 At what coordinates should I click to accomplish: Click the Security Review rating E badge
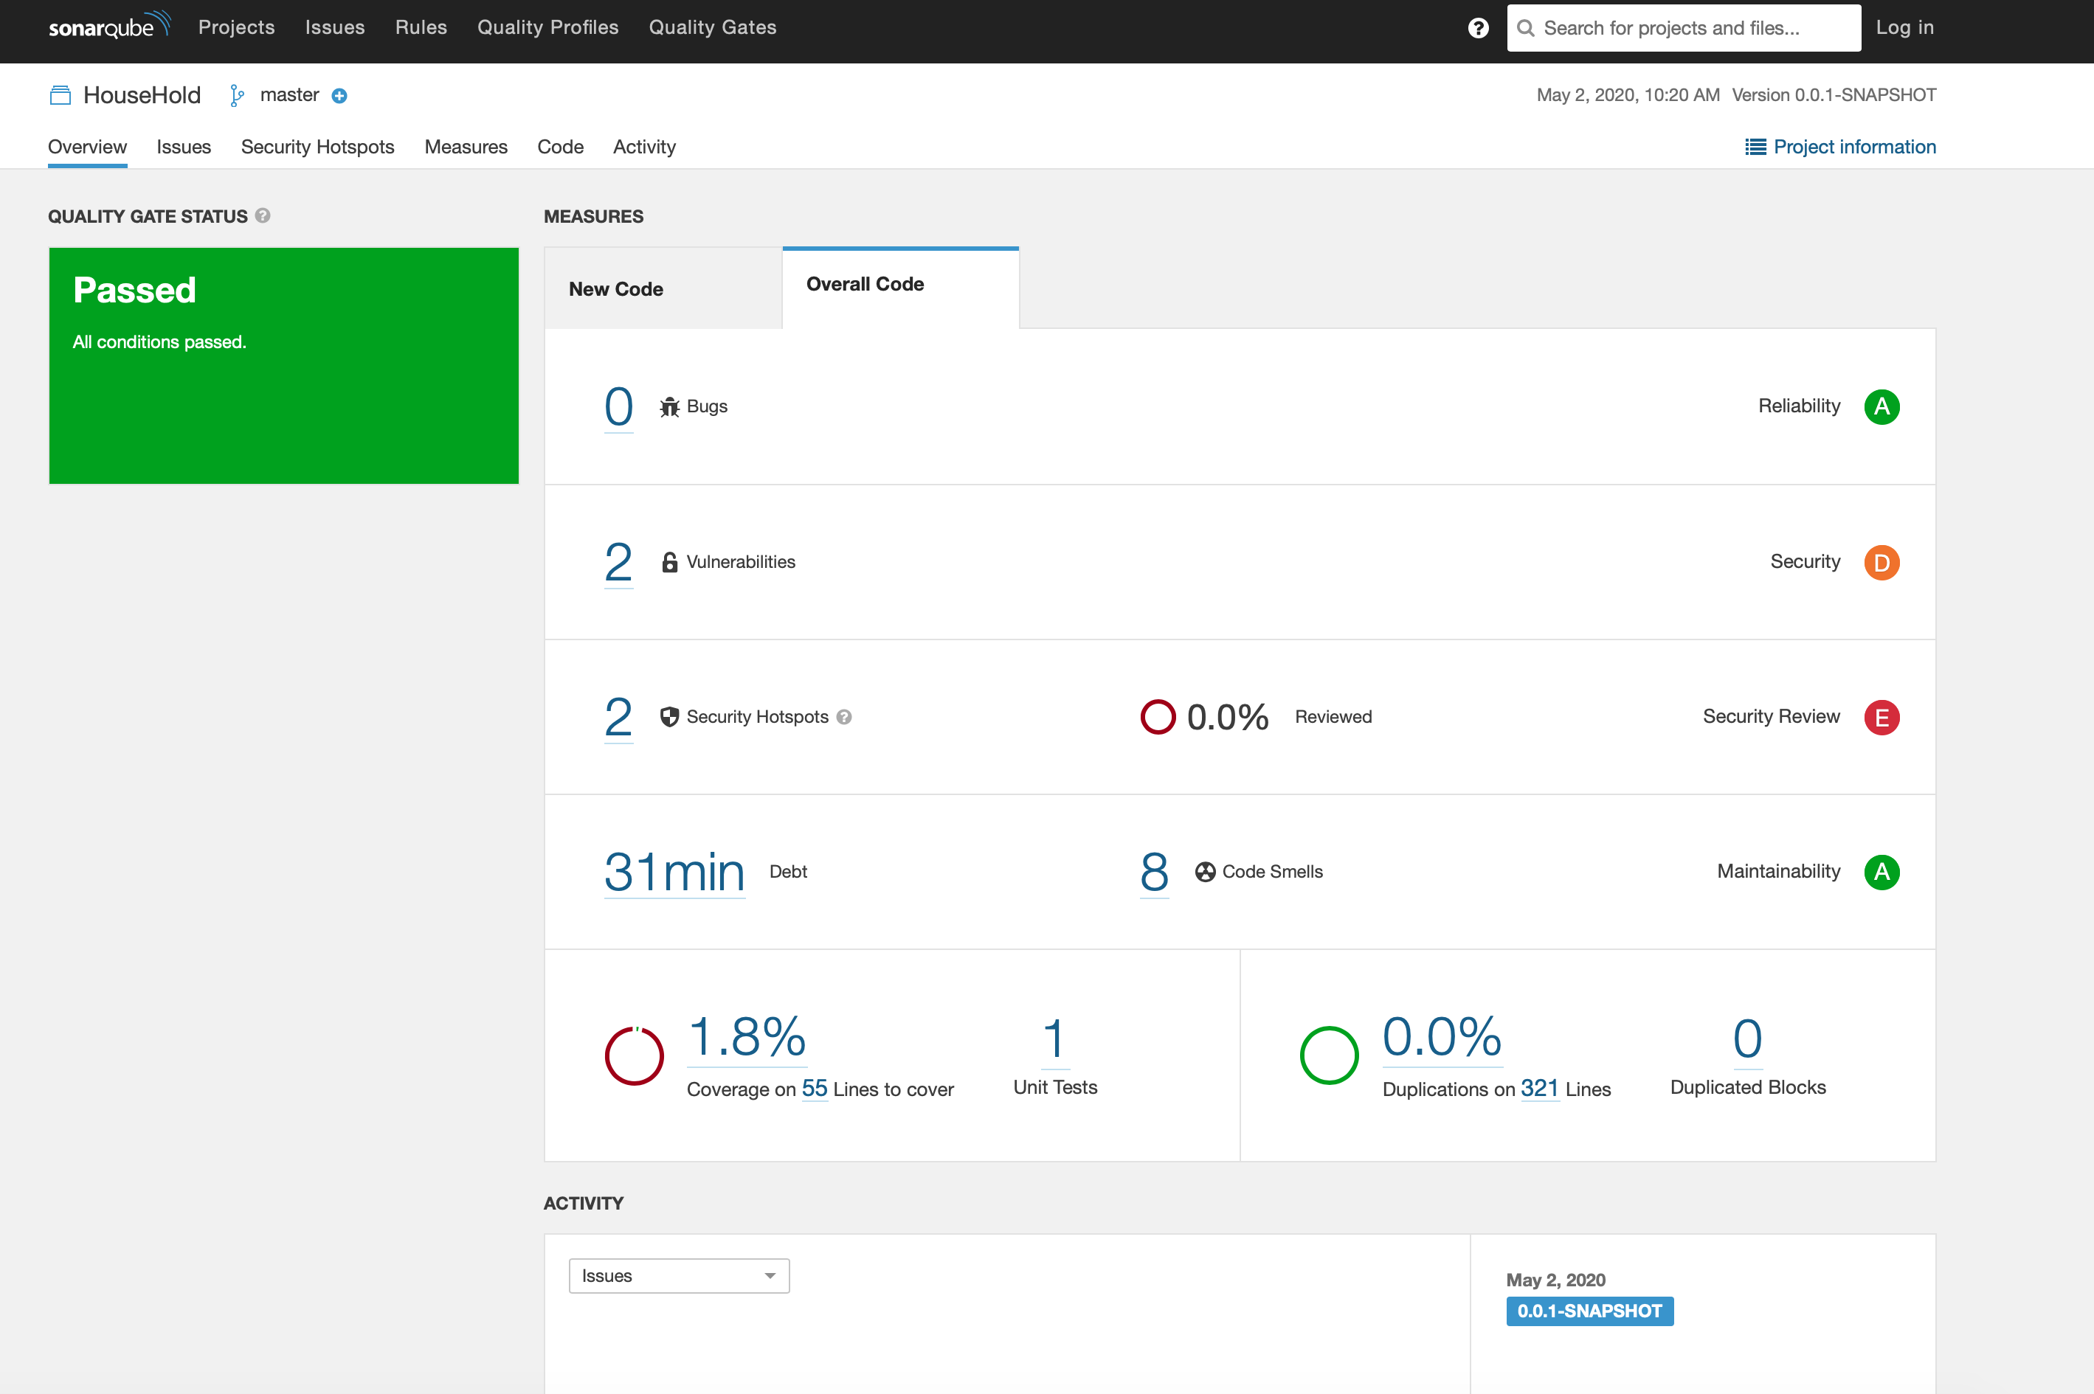point(1881,718)
